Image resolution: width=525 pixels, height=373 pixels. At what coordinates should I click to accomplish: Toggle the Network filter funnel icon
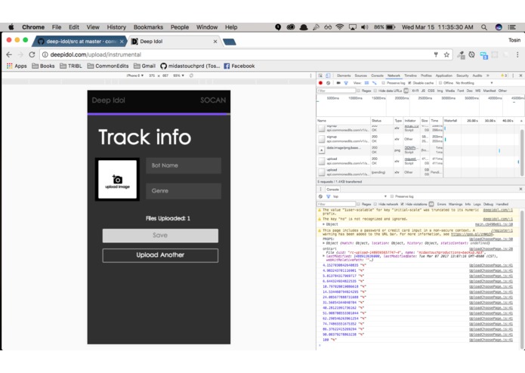pyautogui.click(x=346, y=82)
